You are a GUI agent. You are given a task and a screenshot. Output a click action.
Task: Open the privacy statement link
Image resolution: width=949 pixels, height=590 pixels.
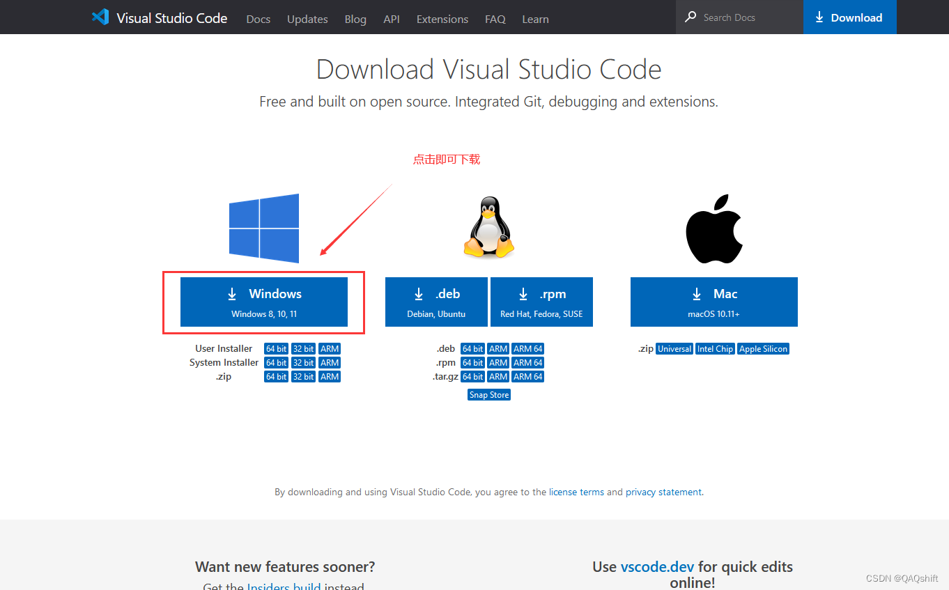663,492
